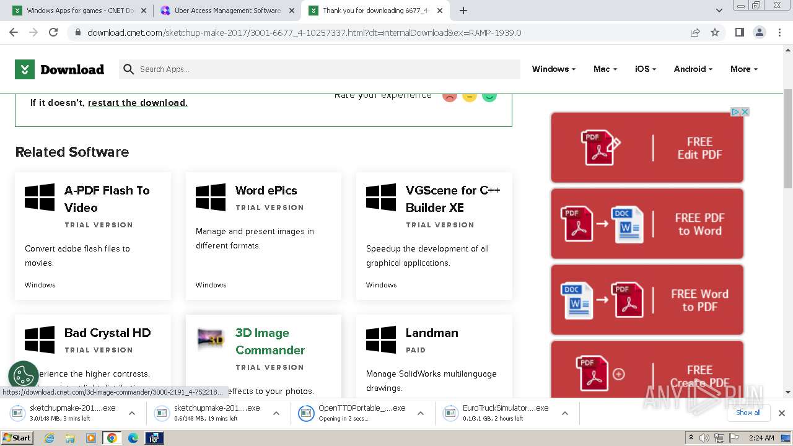Reload the page with the refresh icon
This screenshot has width=793, height=446.
53,32
